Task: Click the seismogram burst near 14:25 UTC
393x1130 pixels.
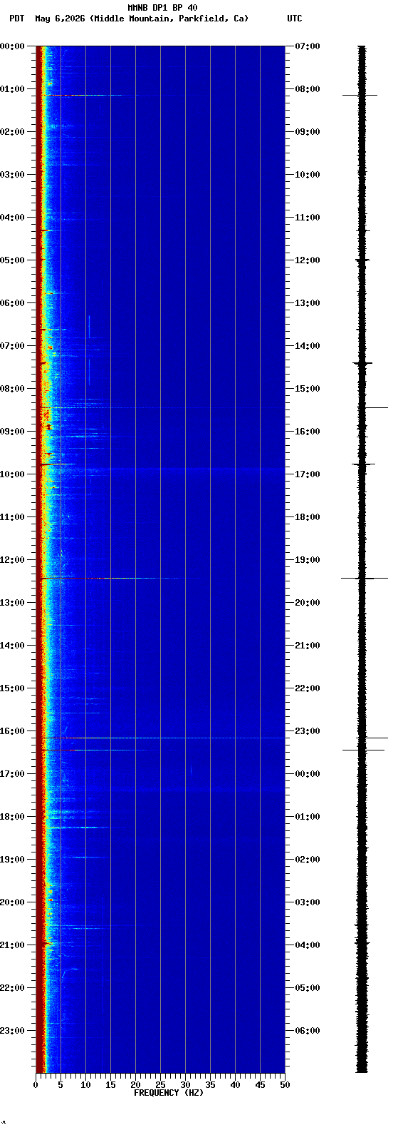Action: coord(362,364)
